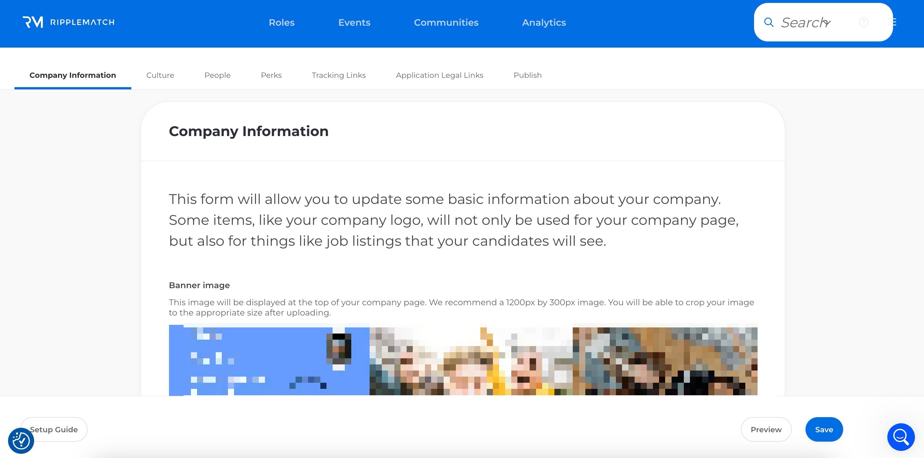Open the round chat search widget
The height and width of the screenshot is (458, 924).
[x=901, y=436]
